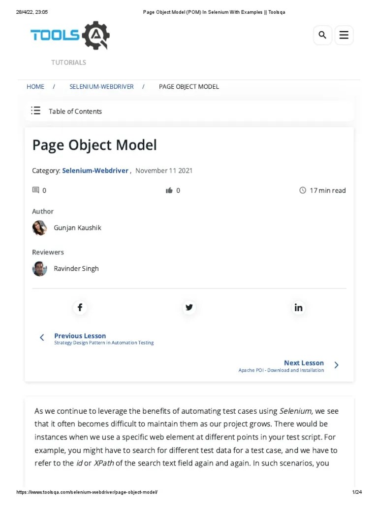378x505 pixels.
Task: Click the 17 min read clock icon
Action: click(302, 190)
